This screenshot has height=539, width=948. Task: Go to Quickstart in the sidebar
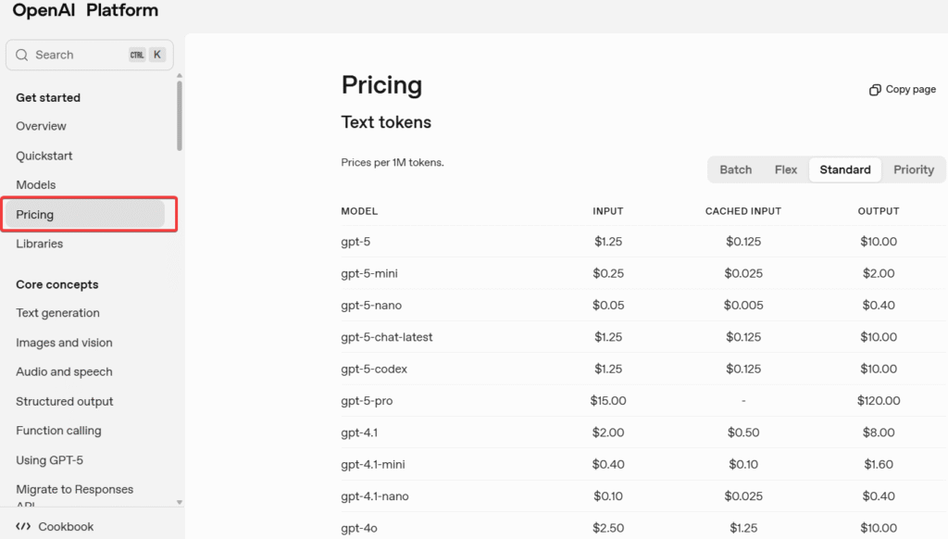click(44, 156)
